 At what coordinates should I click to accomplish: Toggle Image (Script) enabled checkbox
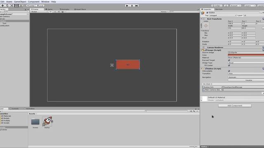tap(206, 50)
